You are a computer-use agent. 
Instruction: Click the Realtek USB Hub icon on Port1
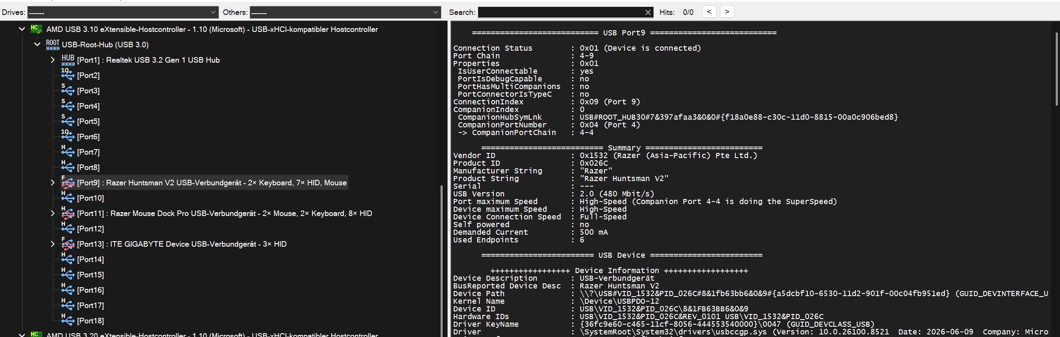pos(68,60)
